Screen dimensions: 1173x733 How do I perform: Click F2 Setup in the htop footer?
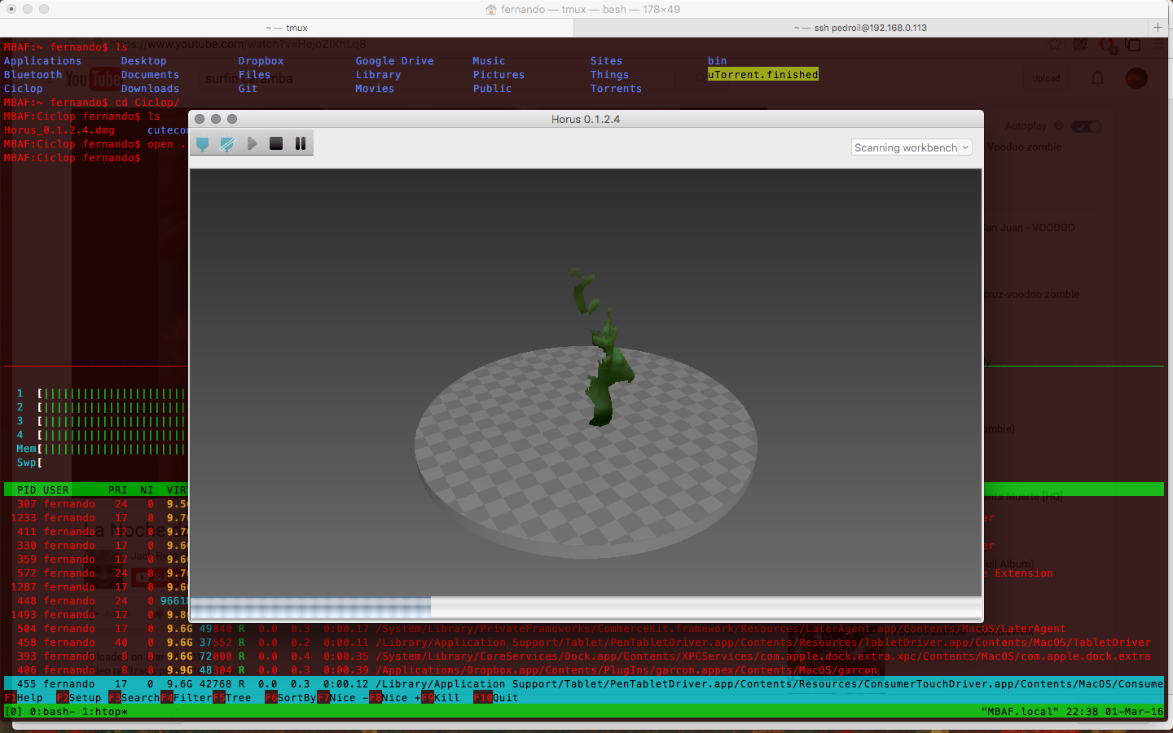(79, 698)
